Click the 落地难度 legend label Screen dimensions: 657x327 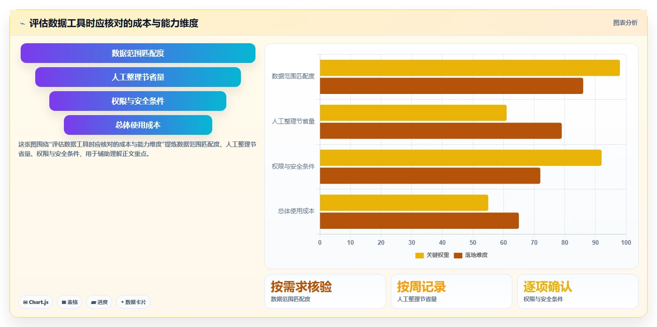tap(476, 255)
